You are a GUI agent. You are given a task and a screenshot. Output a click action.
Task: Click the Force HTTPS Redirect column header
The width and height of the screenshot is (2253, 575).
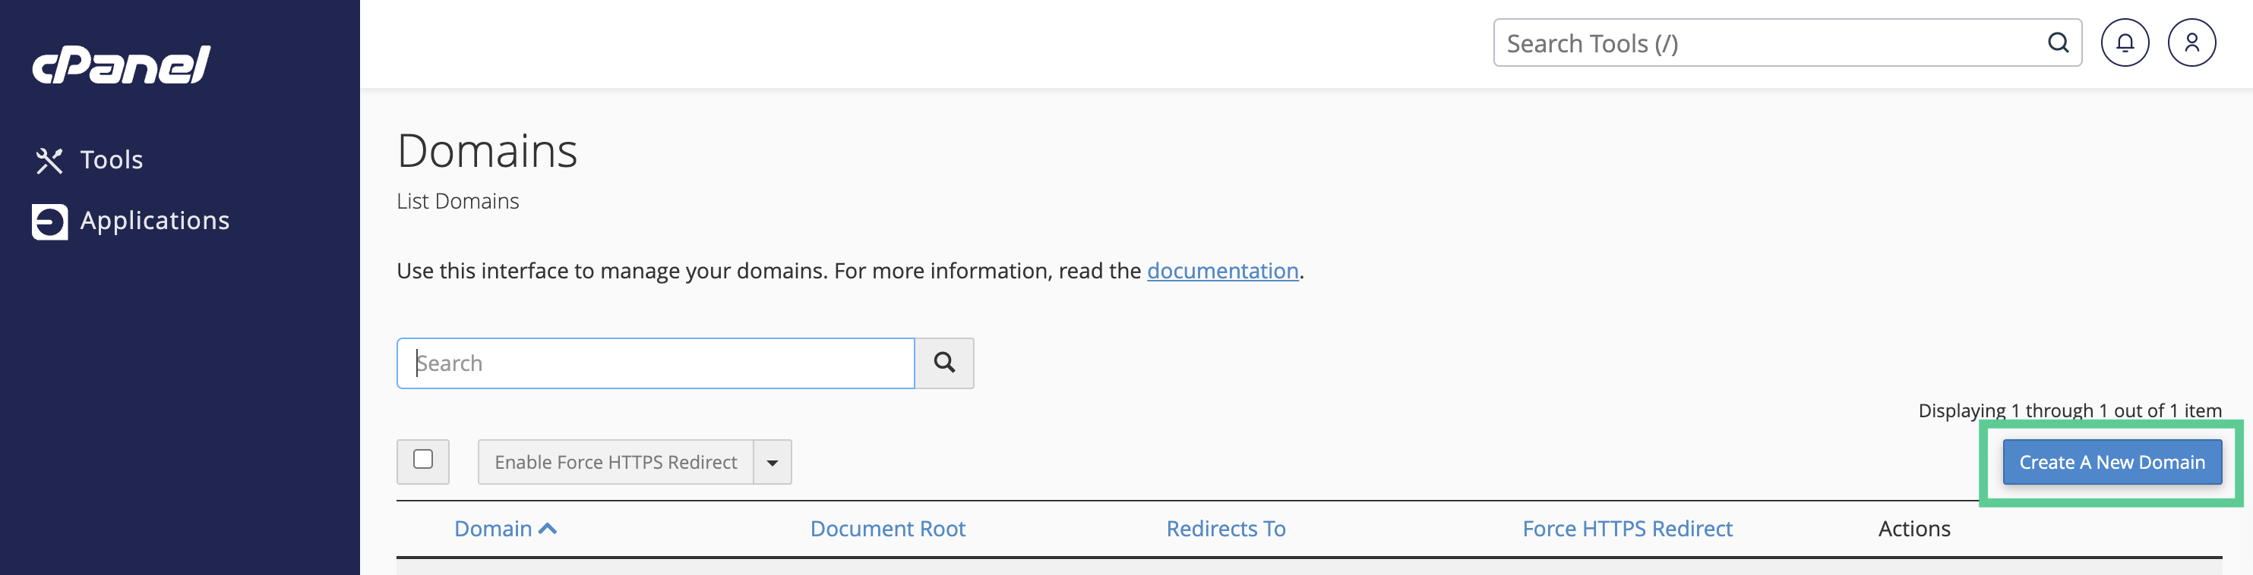(x=1627, y=528)
